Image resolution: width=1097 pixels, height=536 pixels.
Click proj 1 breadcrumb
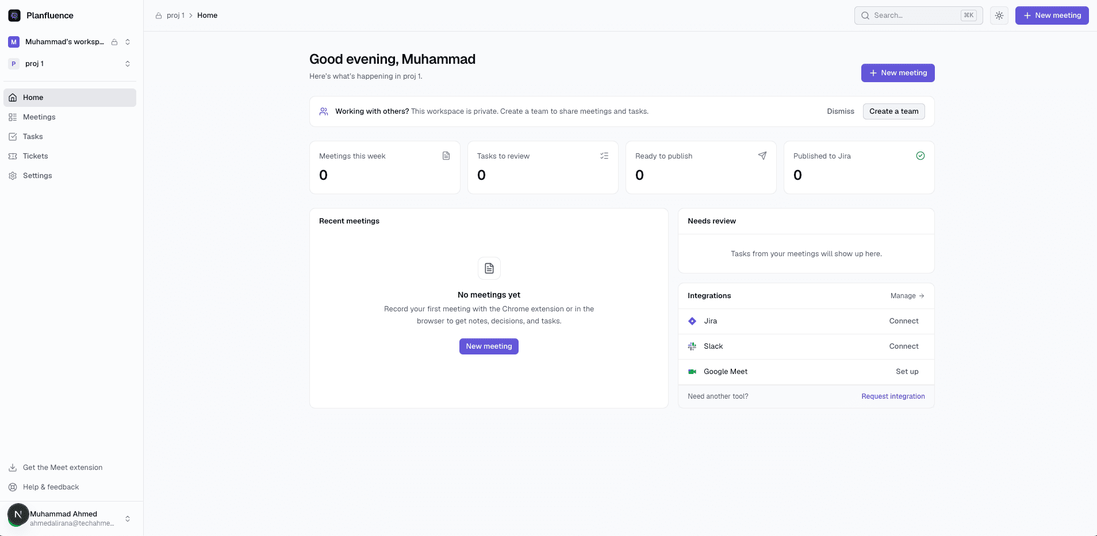(175, 16)
